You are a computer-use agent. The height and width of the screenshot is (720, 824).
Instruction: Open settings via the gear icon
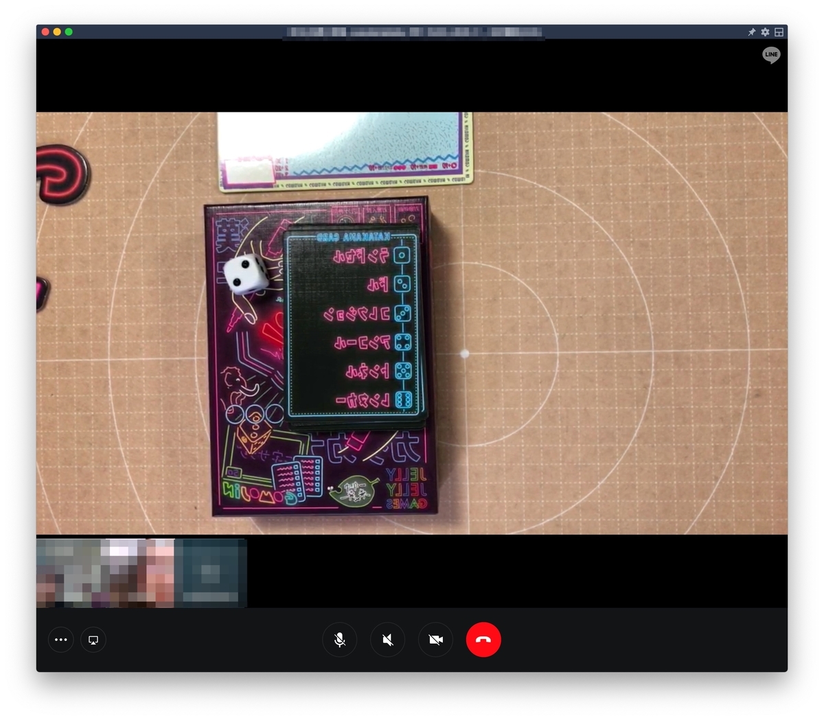click(x=765, y=32)
